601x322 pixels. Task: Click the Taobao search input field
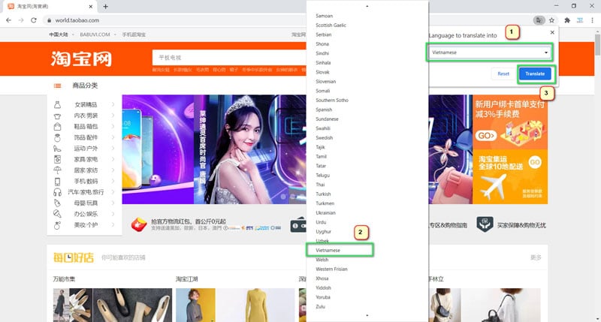pos(229,58)
